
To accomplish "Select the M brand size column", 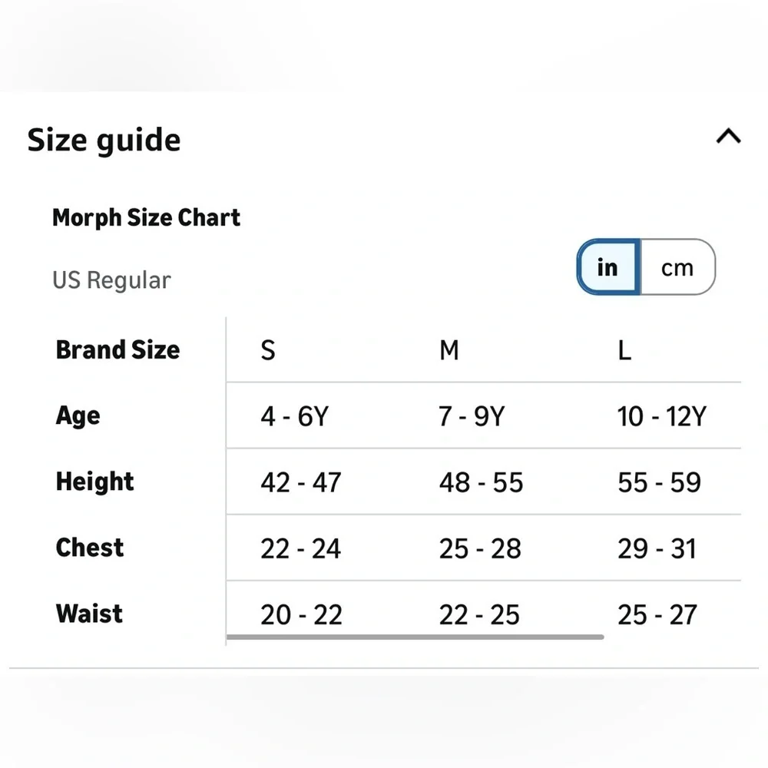I will tap(449, 350).
